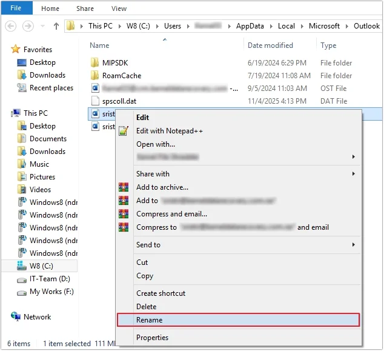Open the Home ribbon tab
This screenshot has width=384, height=351.
(x=50, y=8)
